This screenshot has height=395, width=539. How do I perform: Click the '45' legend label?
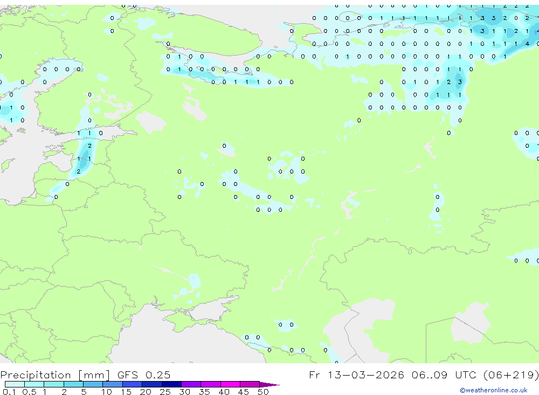click(244, 392)
